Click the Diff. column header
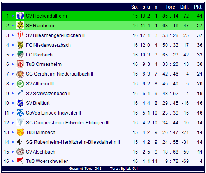This screenshot has width=206, height=173. click(x=185, y=7)
